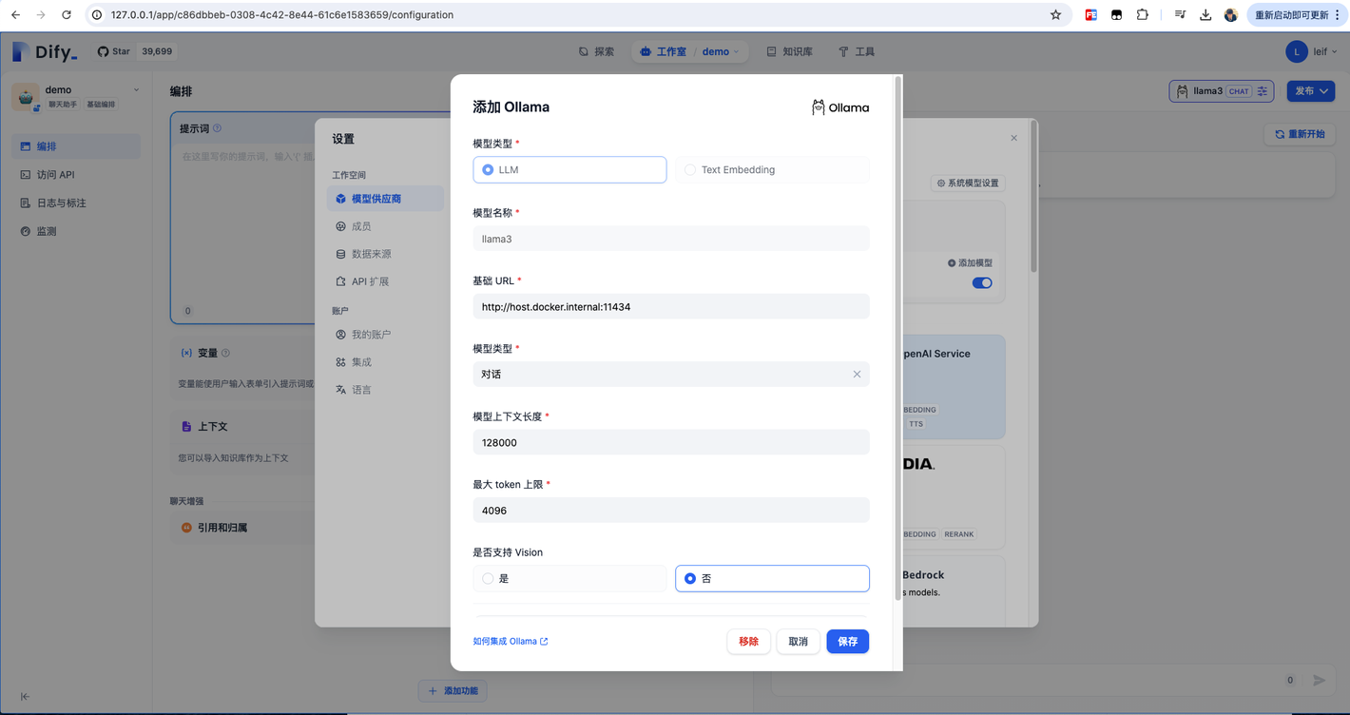This screenshot has height=715, width=1350.
Task: Open 我的账户 settings section
Action: click(371, 335)
